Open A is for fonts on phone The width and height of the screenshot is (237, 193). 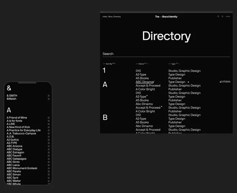[x=14, y=121]
